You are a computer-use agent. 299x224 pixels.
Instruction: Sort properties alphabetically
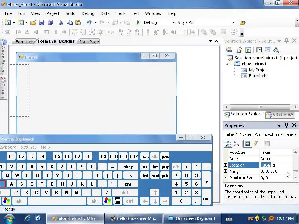[237, 144]
